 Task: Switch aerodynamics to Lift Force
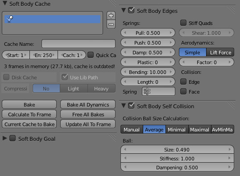coord(220,53)
